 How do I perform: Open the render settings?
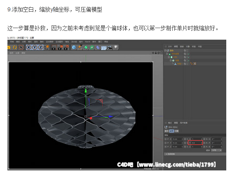66,47
